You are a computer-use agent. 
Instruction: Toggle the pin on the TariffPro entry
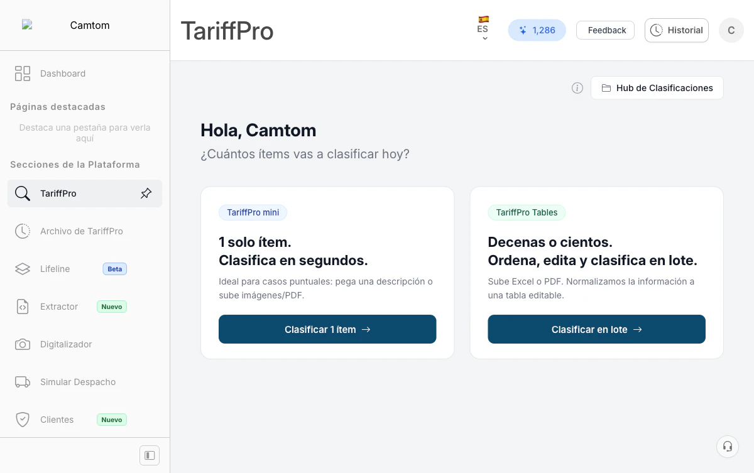click(x=146, y=193)
